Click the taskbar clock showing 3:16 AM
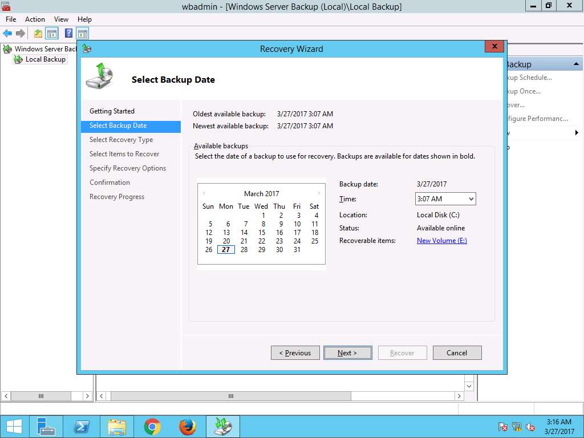Screen dimensions: 584x438 click(559, 427)
